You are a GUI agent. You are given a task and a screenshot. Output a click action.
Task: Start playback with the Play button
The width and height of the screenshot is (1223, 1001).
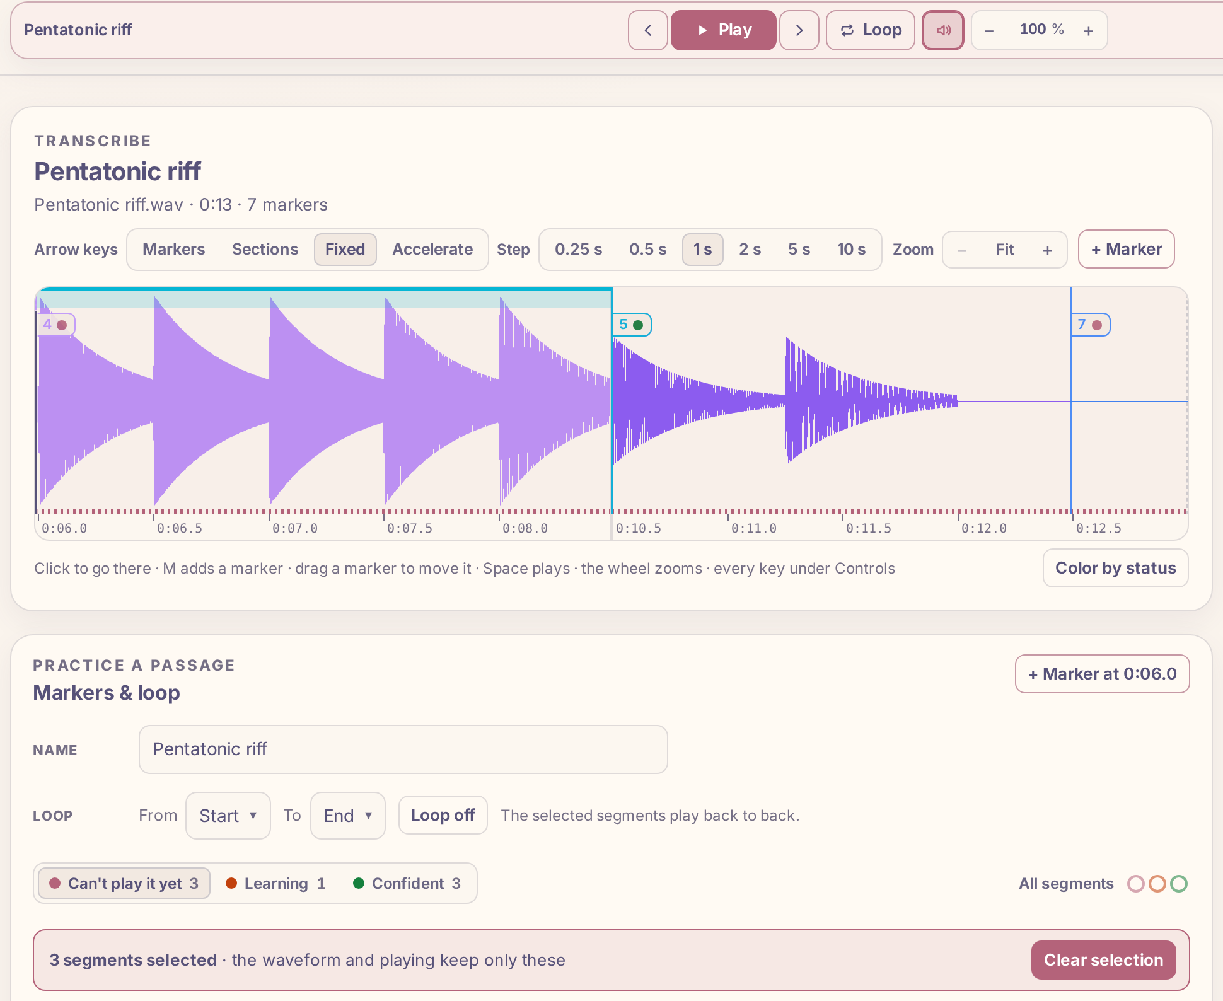(x=723, y=30)
